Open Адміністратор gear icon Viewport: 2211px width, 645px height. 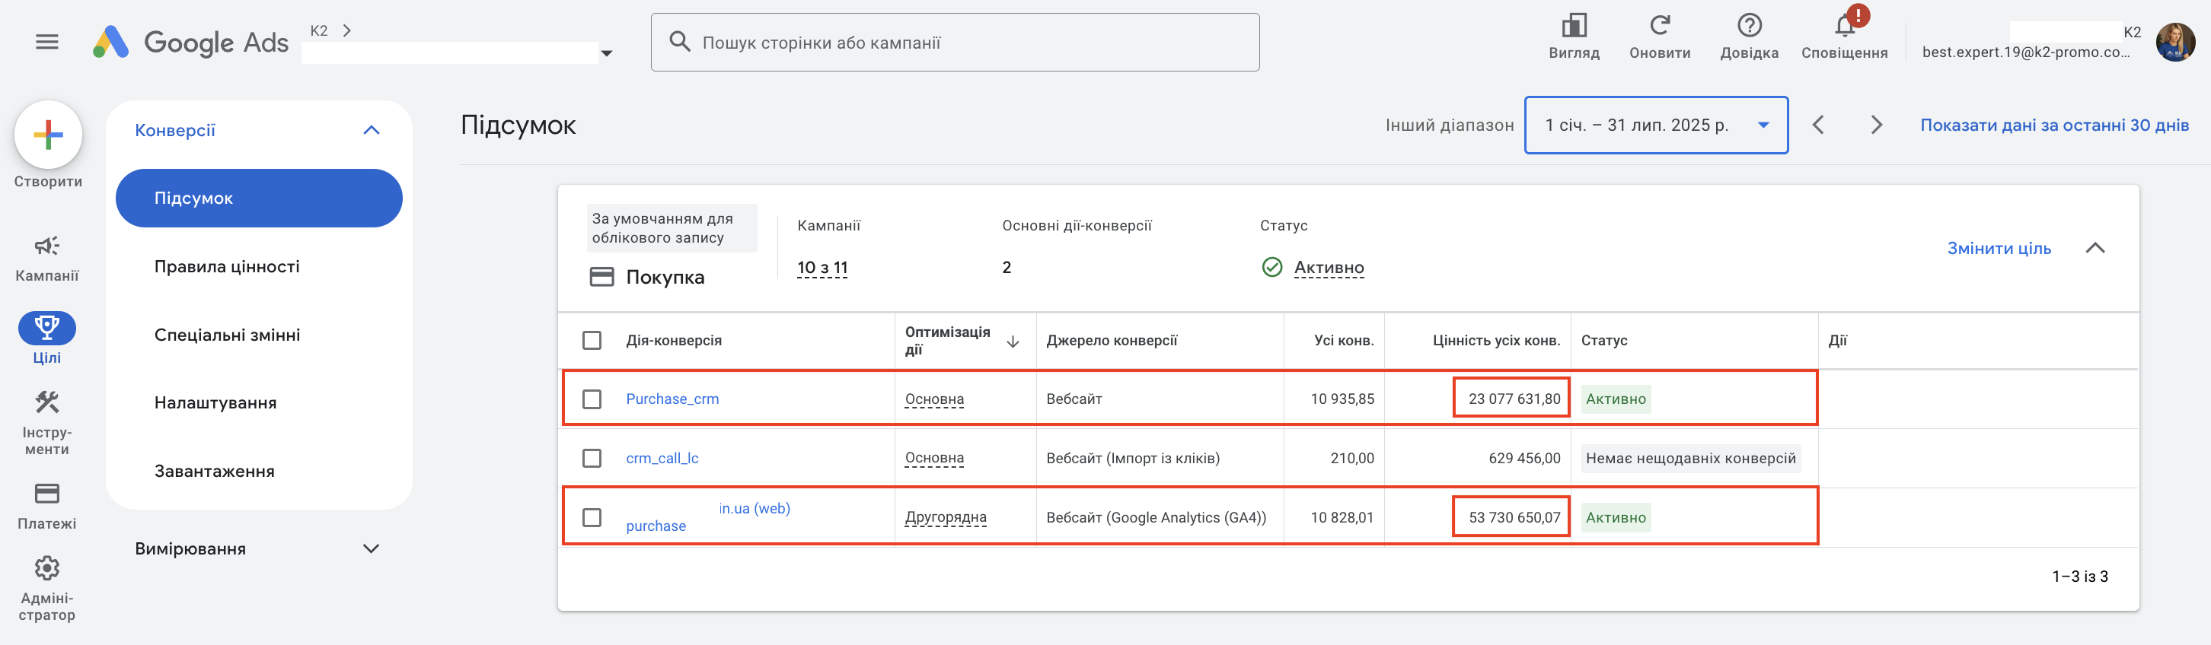[47, 568]
